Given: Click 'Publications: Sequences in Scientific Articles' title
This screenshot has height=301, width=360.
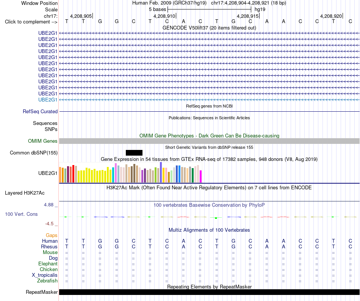Looking at the screenshot, I should 209,118.
